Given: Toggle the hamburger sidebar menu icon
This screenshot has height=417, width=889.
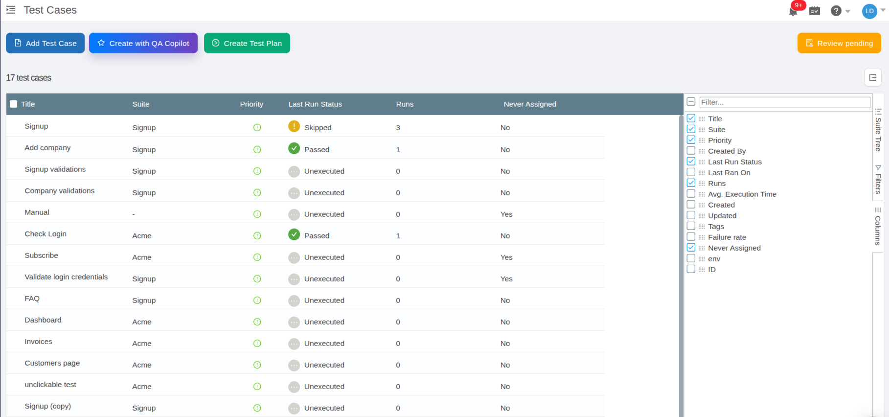Looking at the screenshot, I should (x=11, y=10).
